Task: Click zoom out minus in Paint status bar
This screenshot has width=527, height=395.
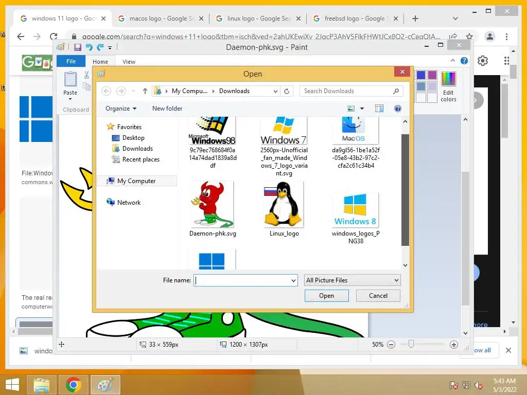Action: tap(391, 345)
